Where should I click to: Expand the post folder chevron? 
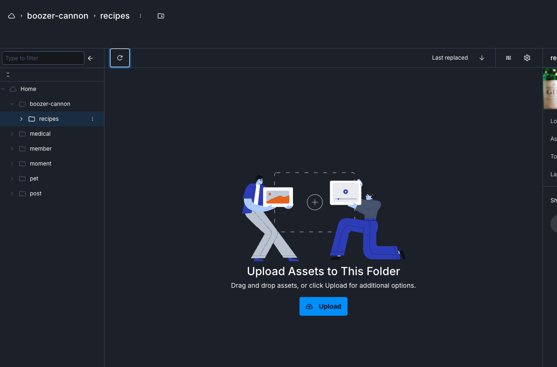coord(12,194)
